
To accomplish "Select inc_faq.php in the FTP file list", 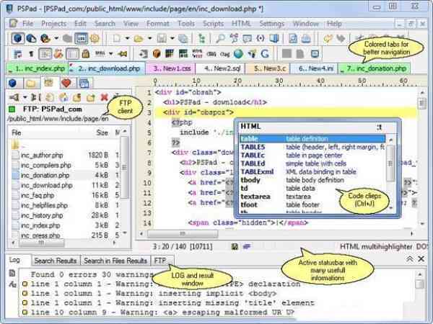I will tap(38, 195).
